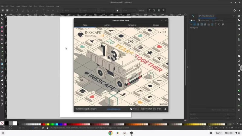The width and height of the screenshot is (242, 136).
Task: Expand commands bar overflow arrow at bottom
Action: coord(239,118)
